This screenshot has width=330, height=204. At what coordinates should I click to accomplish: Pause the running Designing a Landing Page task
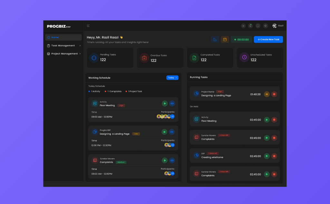pos(267,94)
